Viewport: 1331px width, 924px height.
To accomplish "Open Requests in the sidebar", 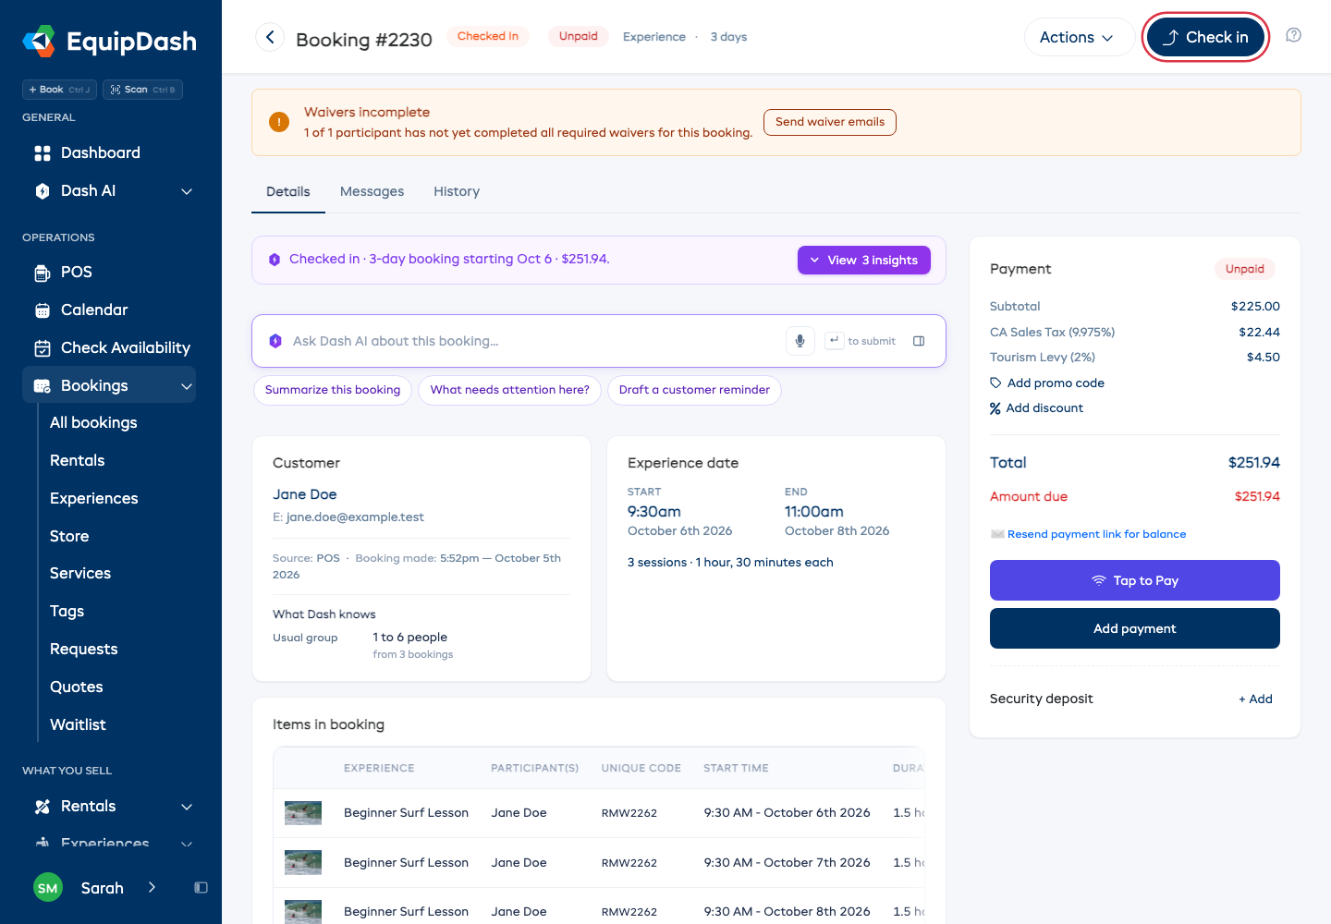I will pos(84,649).
